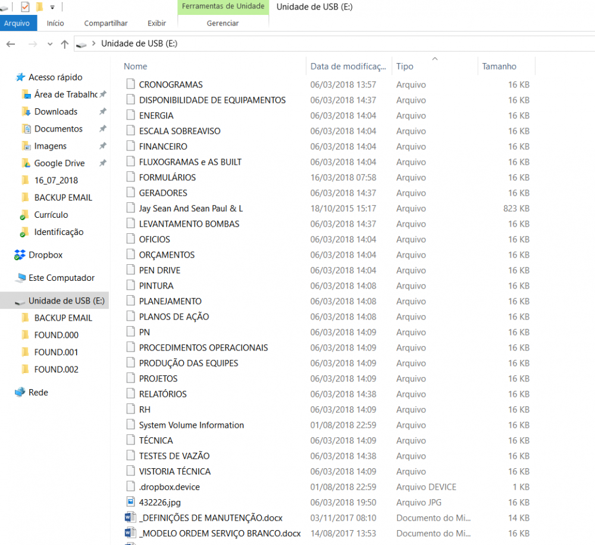Open the Arquivo menu tab

click(x=17, y=23)
